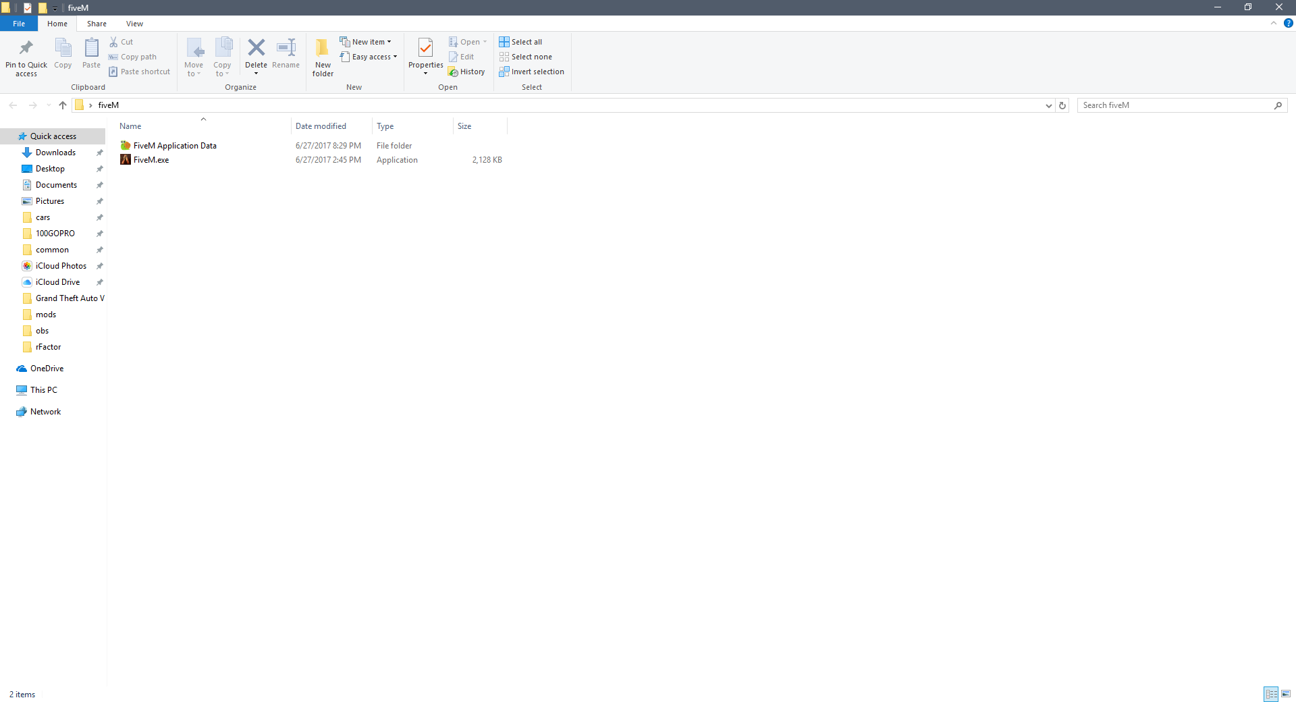Click Pin to Quick access icon
The width and height of the screenshot is (1296, 702).
(26, 47)
